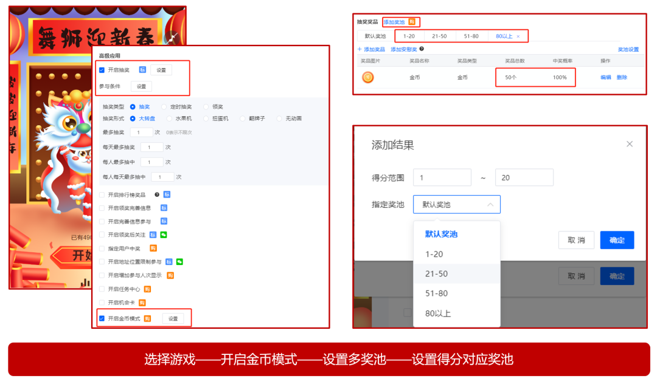Click the gold coin prize image
Screen dimensions: 657x381
[x=368, y=77]
